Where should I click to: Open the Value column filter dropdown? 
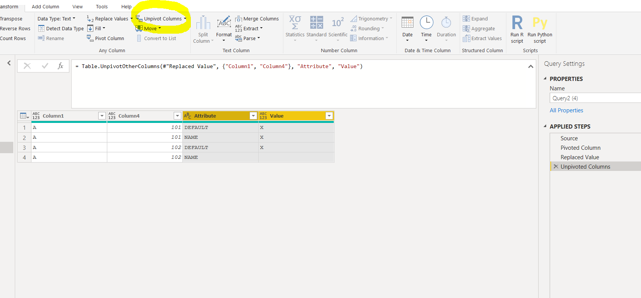point(329,116)
